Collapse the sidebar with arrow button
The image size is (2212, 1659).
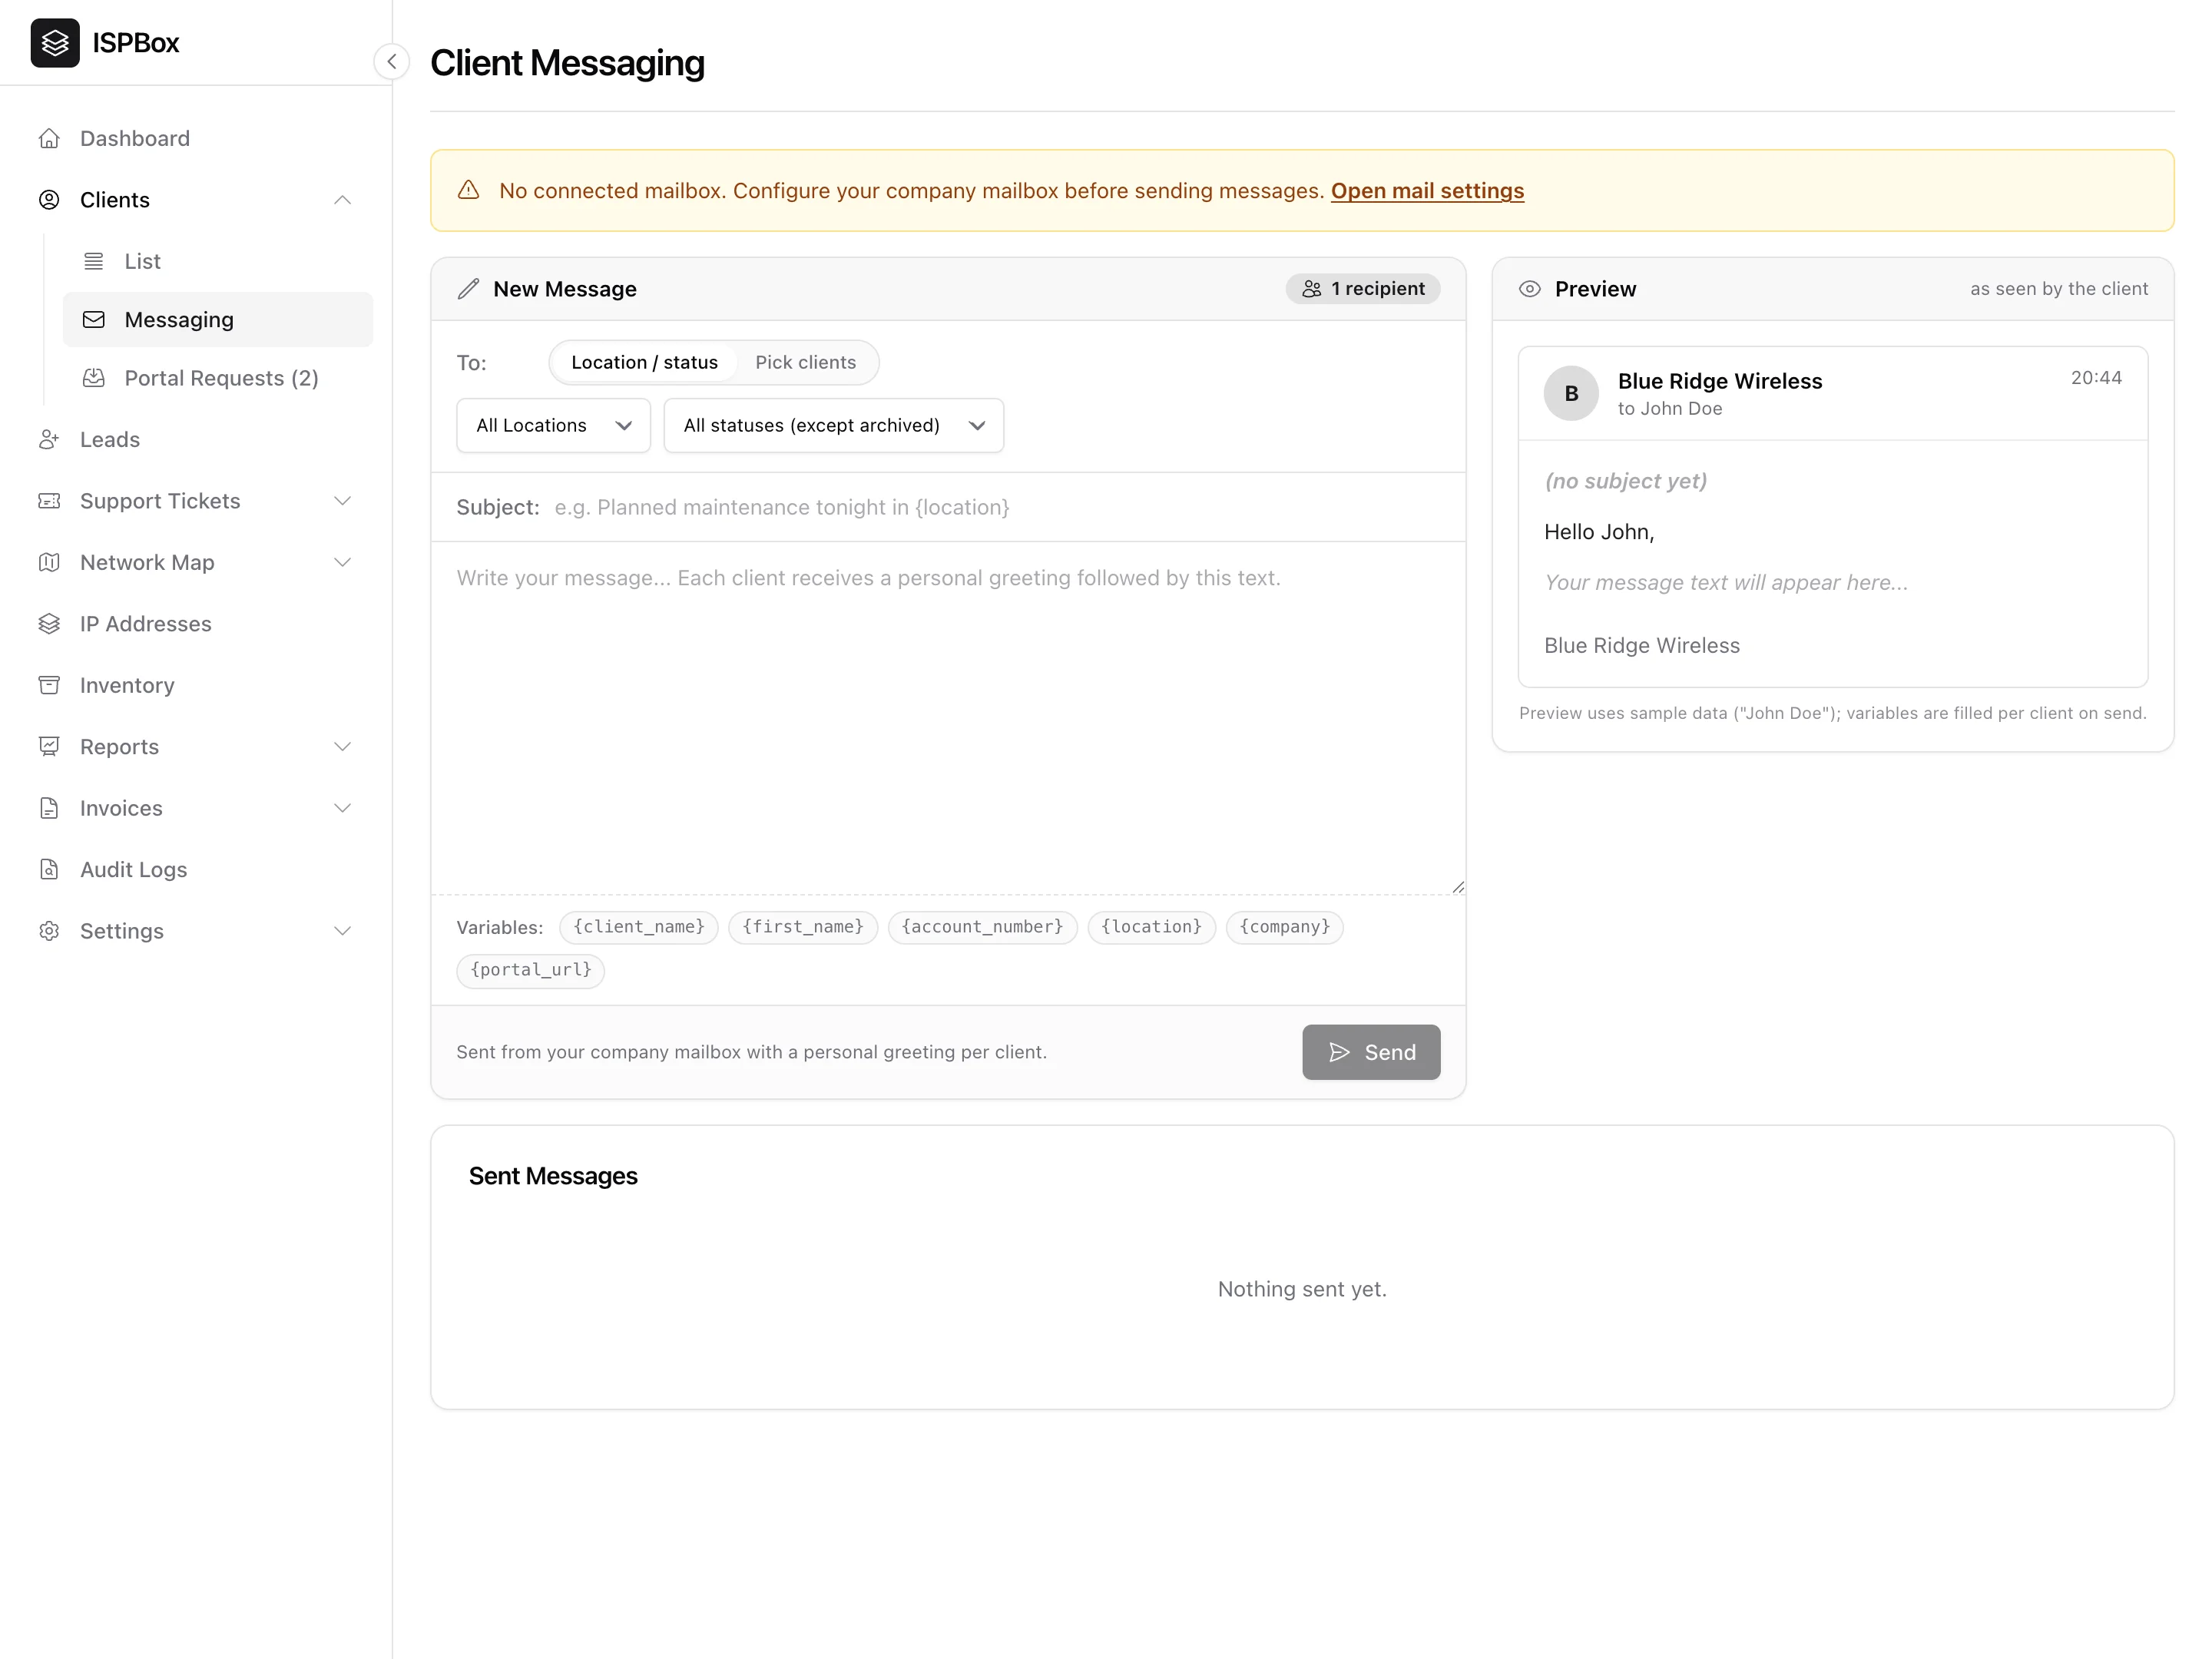click(x=392, y=62)
